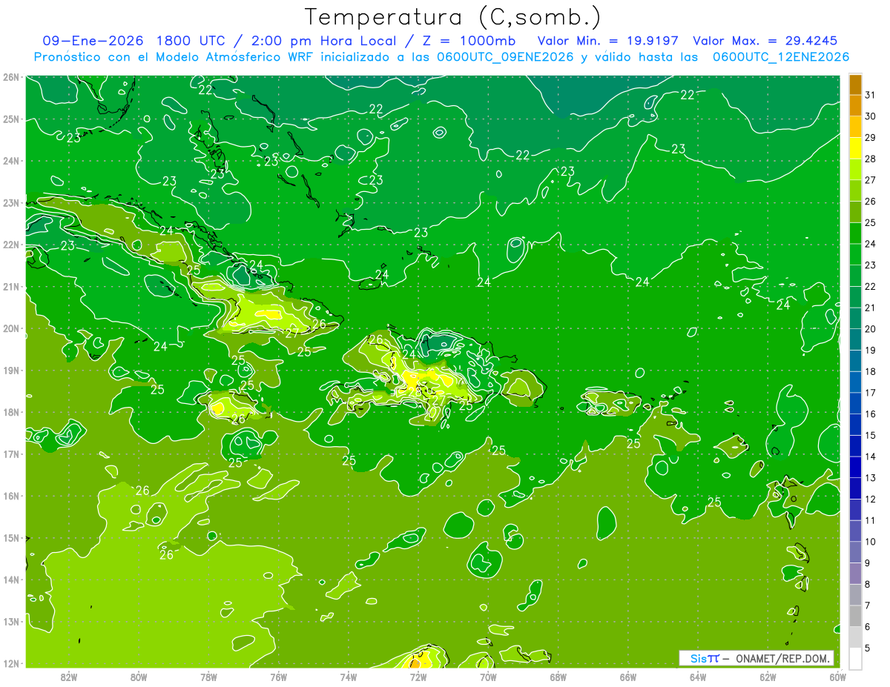This screenshot has width=890, height=687.
Task: Click the 72W longitude axis label
Action: [x=418, y=677]
